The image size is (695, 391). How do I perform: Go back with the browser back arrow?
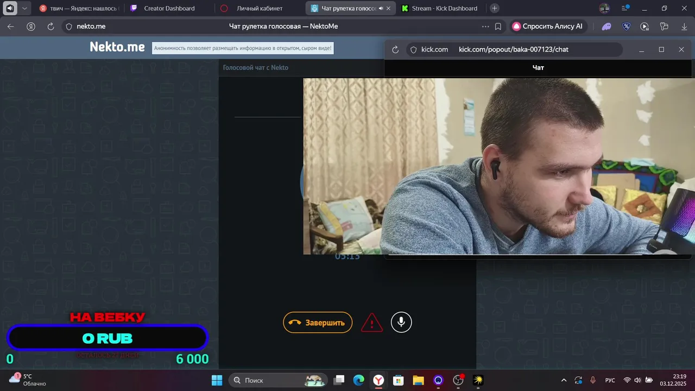coord(11,26)
